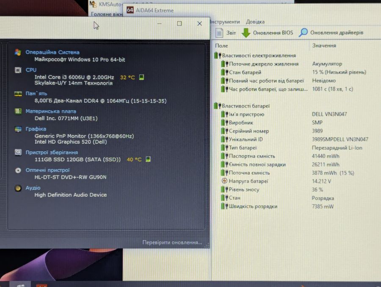Viewport: 381px width, 287px height.
Task: Click the 14.212 V voltage value
Action: click(x=321, y=181)
